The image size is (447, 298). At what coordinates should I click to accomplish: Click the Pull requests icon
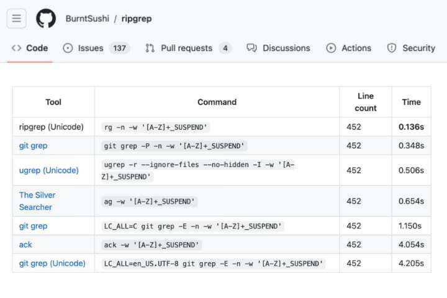click(x=150, y=48)
